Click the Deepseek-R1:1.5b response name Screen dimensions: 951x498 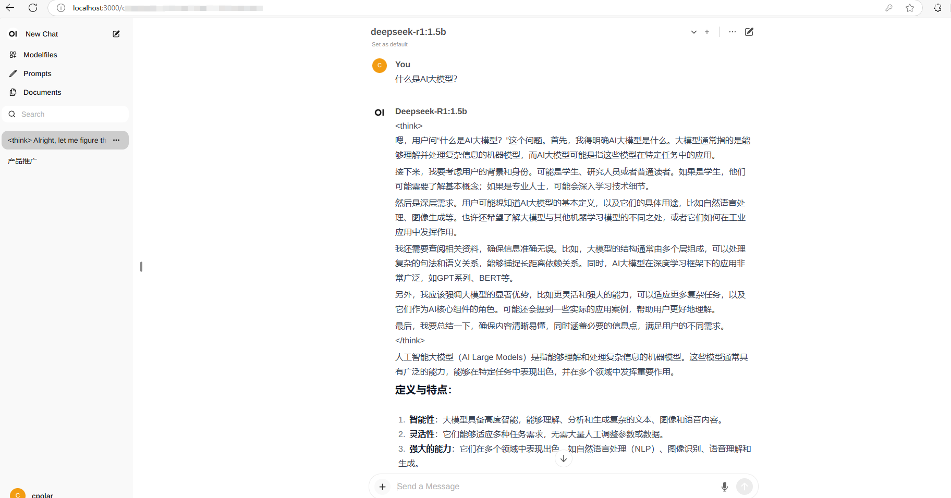click(431, 111)
